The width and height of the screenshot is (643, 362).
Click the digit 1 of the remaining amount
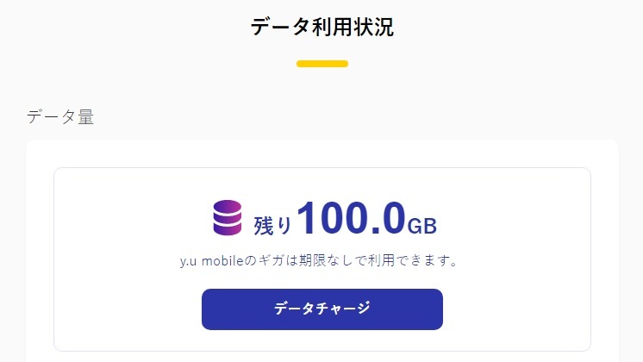(309, 219)
